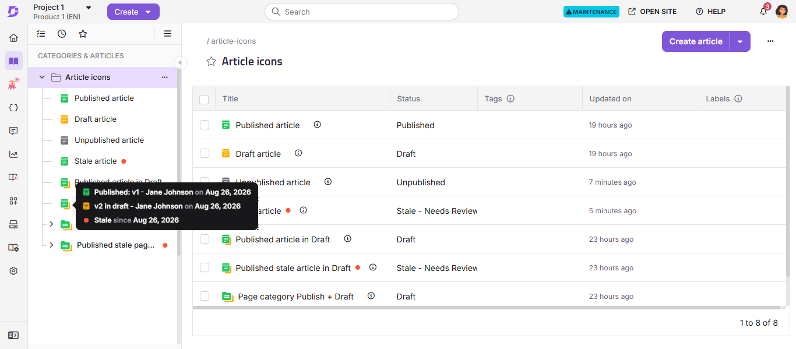Check the Published article in Draft row checkbox
Viewport: 796px width, 349px height.
[x=205, y=239]
